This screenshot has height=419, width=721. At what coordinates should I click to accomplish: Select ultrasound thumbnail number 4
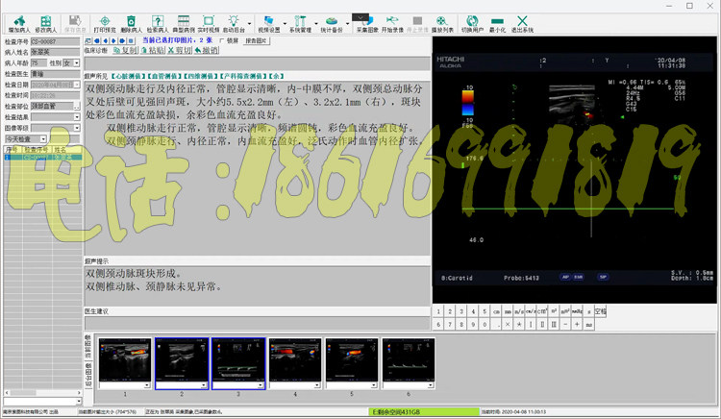(295, 360)
